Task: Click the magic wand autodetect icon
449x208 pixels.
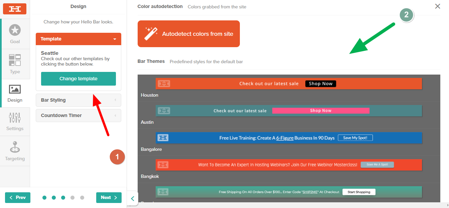Action: click(151, 34)
